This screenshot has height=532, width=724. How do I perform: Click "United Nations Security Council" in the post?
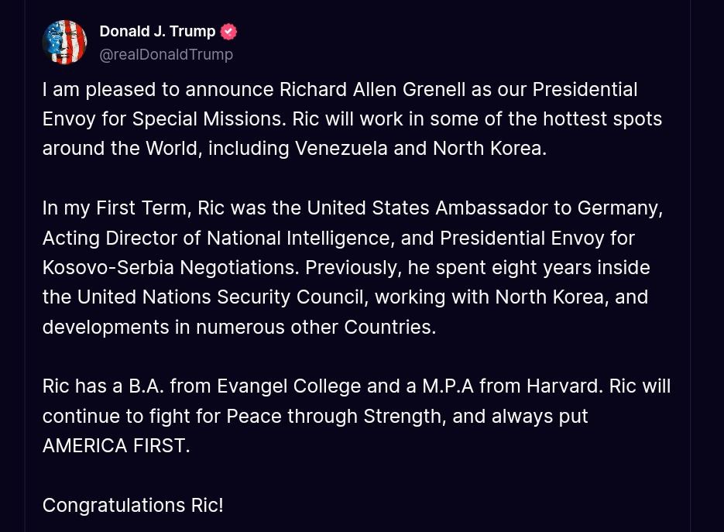(220, 297)
